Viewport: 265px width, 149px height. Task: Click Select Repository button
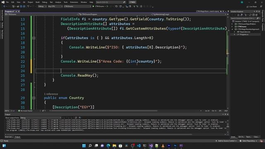pos(248,141)
